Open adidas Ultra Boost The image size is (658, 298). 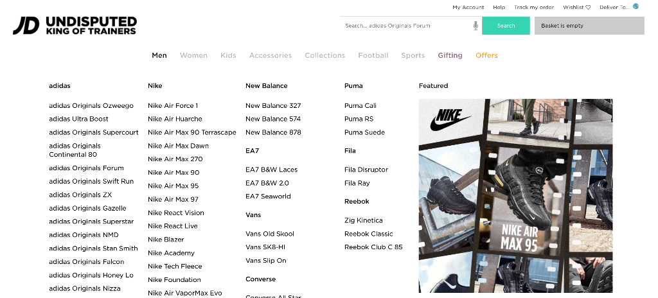(78, 119)
